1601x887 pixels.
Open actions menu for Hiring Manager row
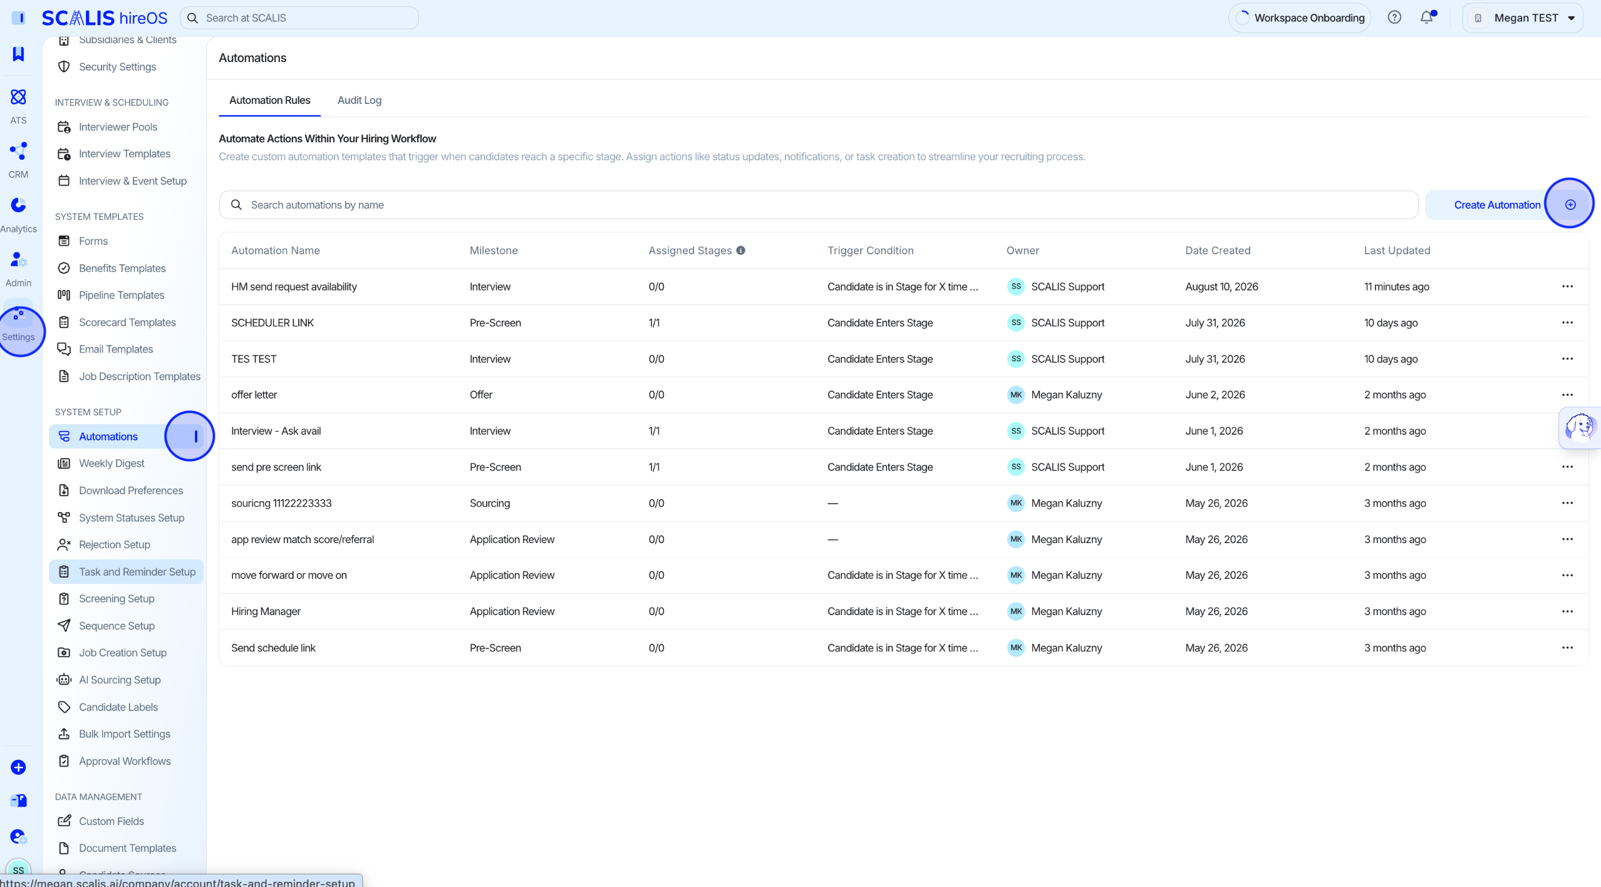click(1567, 611)
